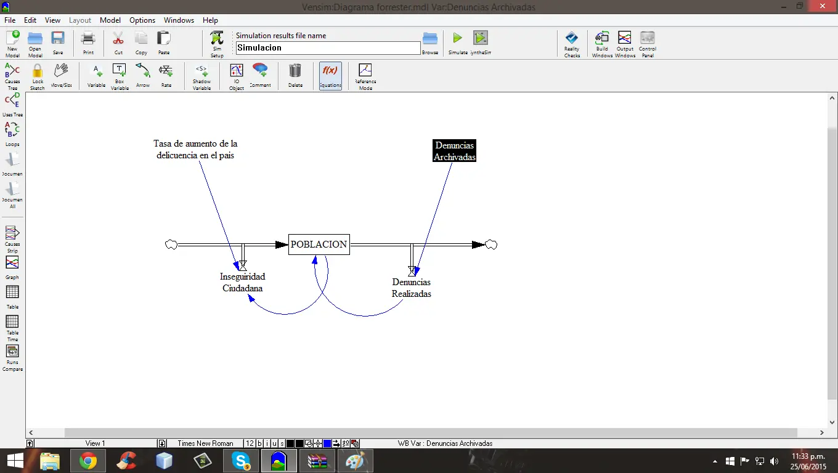Select the Arrow tool
This screenshot has width=838, height=473.
pos(143,75)
